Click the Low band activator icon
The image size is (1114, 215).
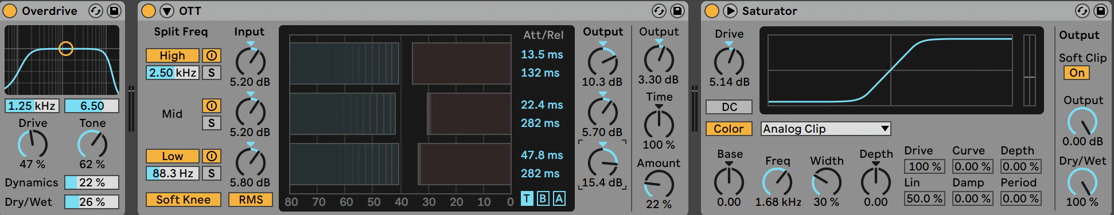point(212,156)
